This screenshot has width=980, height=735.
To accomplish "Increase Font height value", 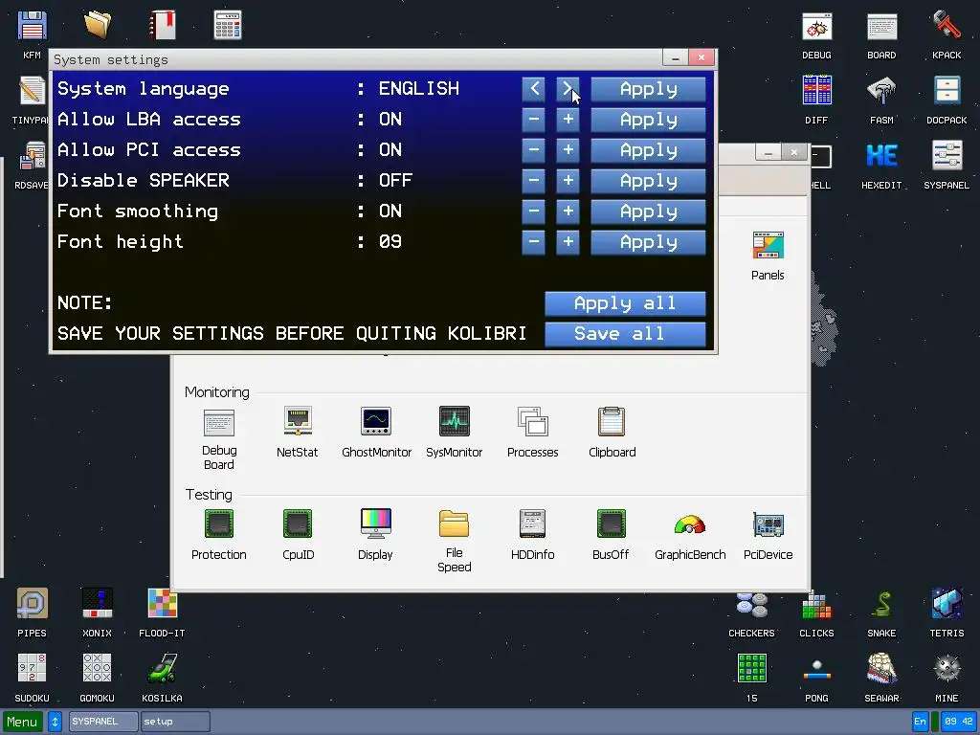I will click(568, 242).
